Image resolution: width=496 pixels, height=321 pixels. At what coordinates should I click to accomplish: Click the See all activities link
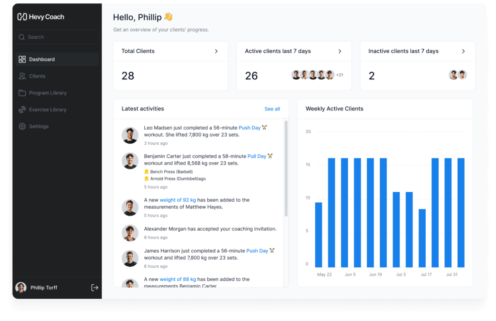(272, 109)
